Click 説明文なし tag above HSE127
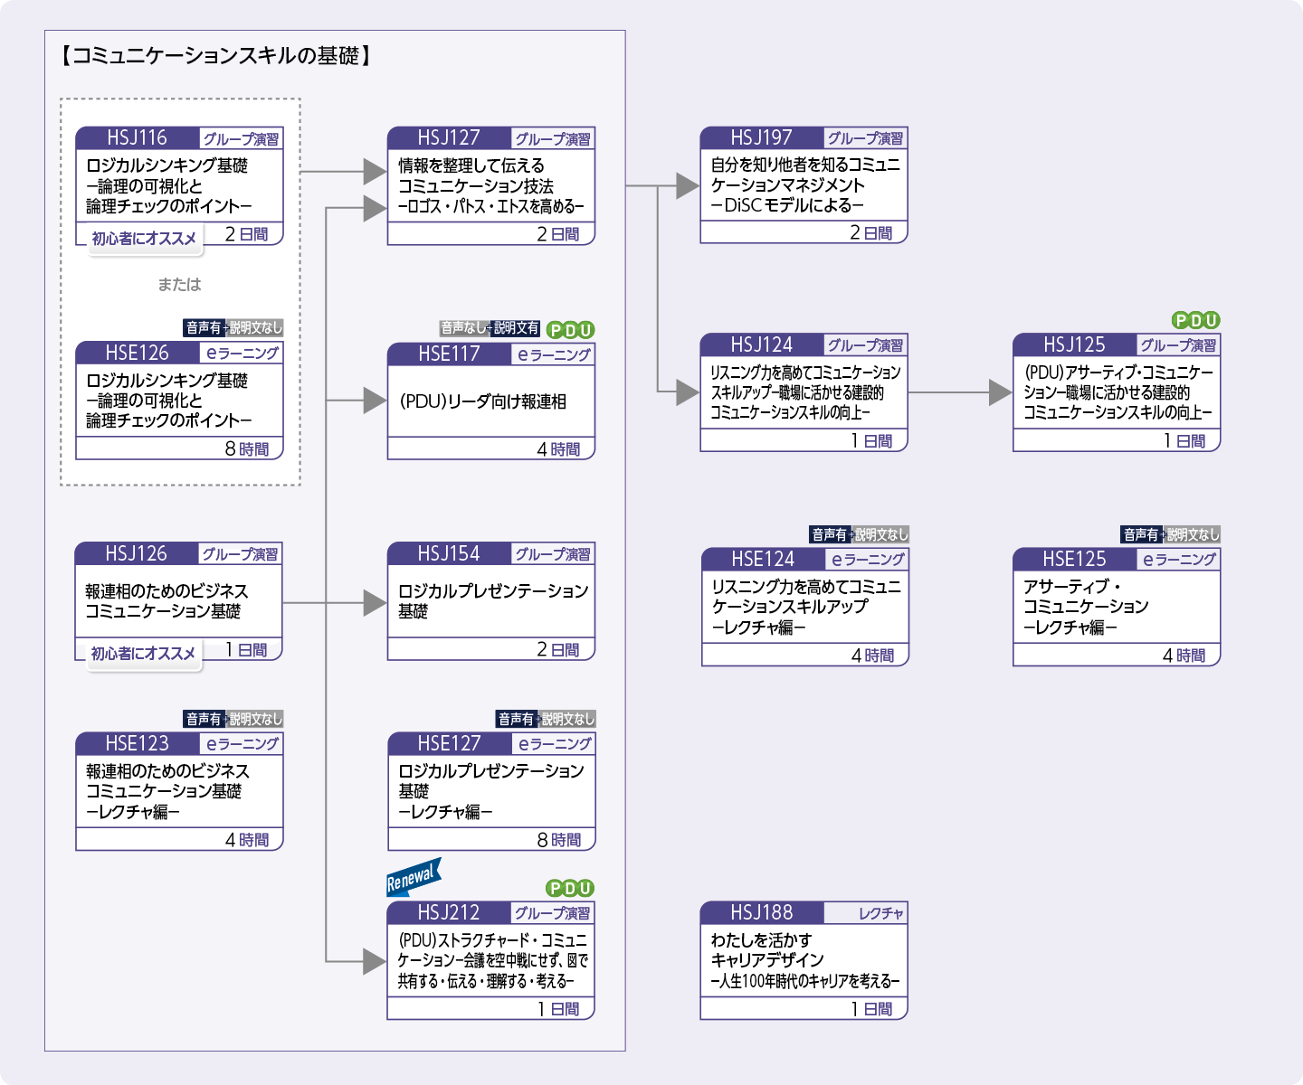The width and height of the screenshot is (1303, 1085). (568, 719)
